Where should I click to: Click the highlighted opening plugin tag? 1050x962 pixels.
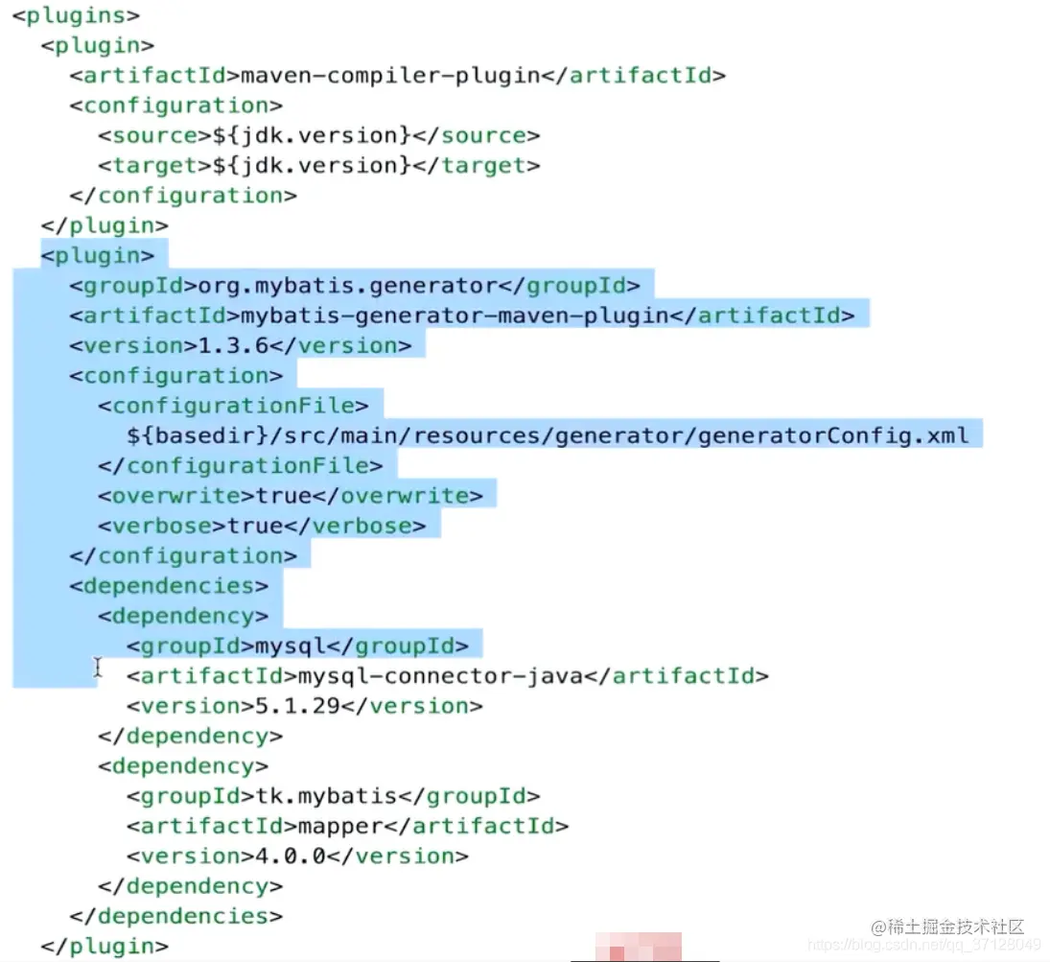click(x=97, y=255)
